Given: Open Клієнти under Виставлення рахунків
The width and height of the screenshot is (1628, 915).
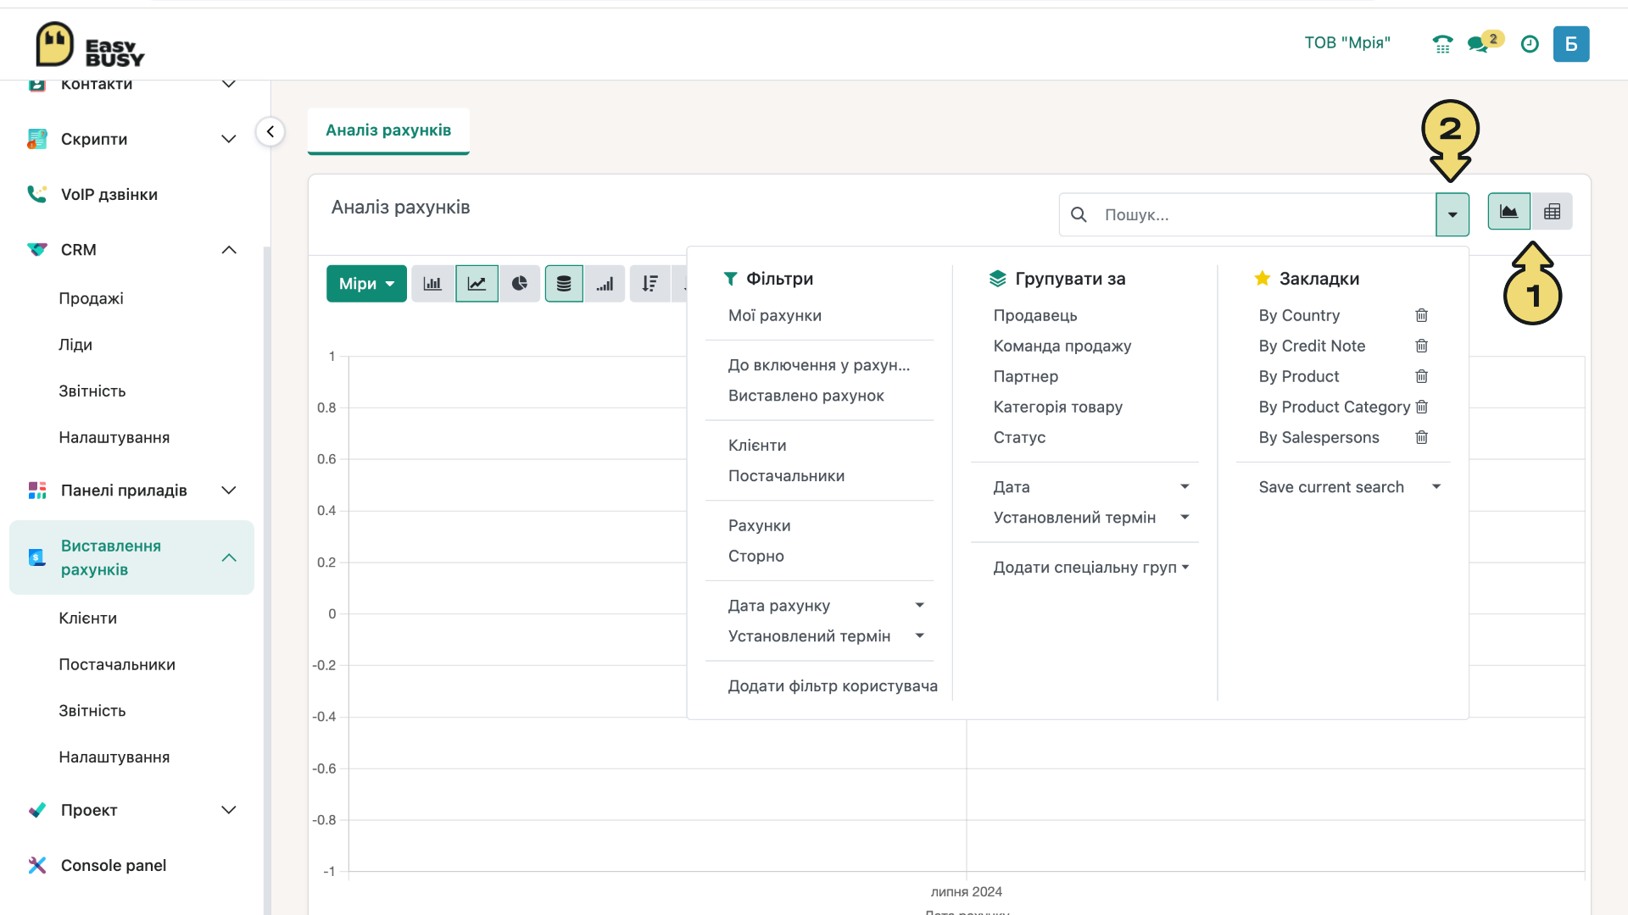Looking at the screenshot, I should (x=88, y=618).
